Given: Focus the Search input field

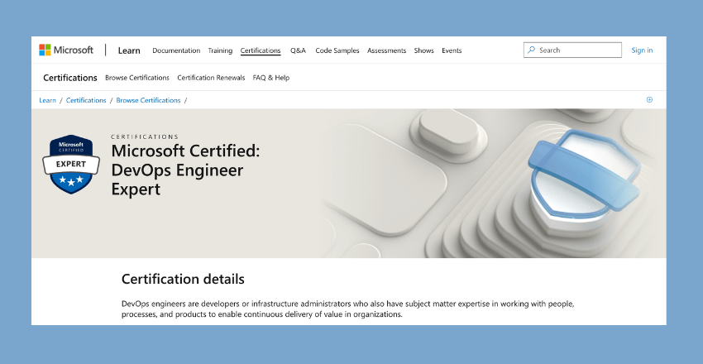Looking at the screenshot, I should coord(572,50).
